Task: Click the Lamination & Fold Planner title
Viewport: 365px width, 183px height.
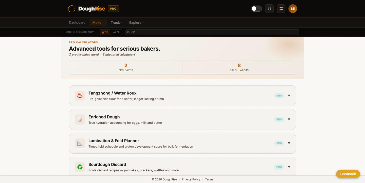Action: click(x=114, y=141)
